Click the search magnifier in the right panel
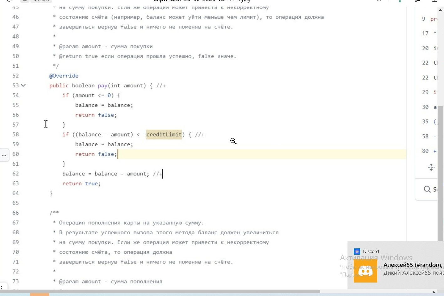 pyautogui.click(x=427, y=189)
